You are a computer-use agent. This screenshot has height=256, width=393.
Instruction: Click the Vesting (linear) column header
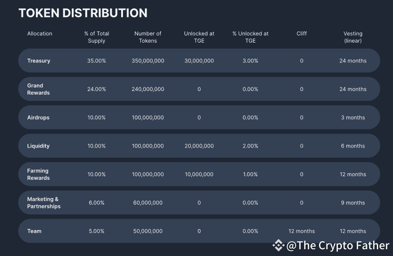click(353, 37)
